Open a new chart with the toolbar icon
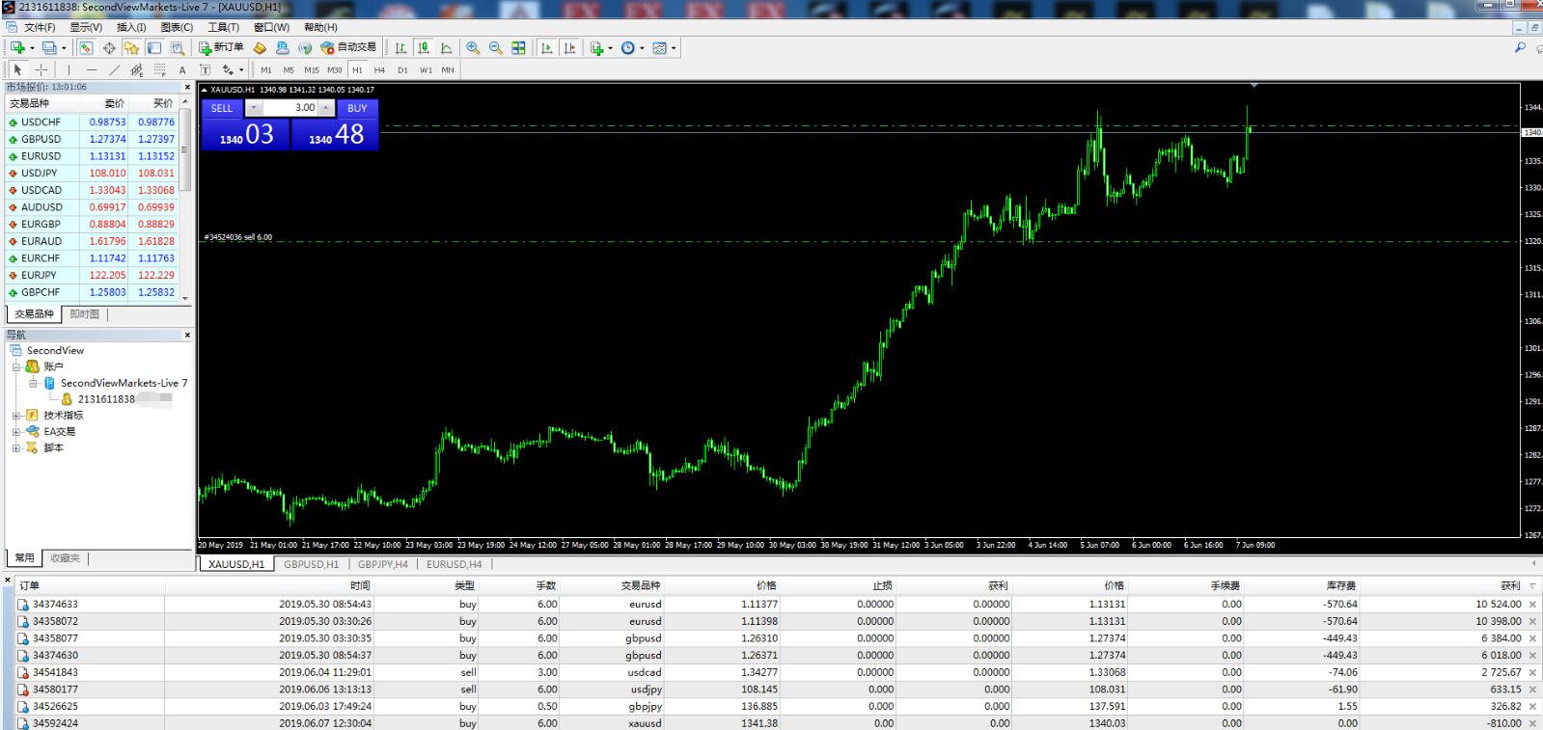Image resolution: width=1543 pixels, height=730 pixels. 17,47
